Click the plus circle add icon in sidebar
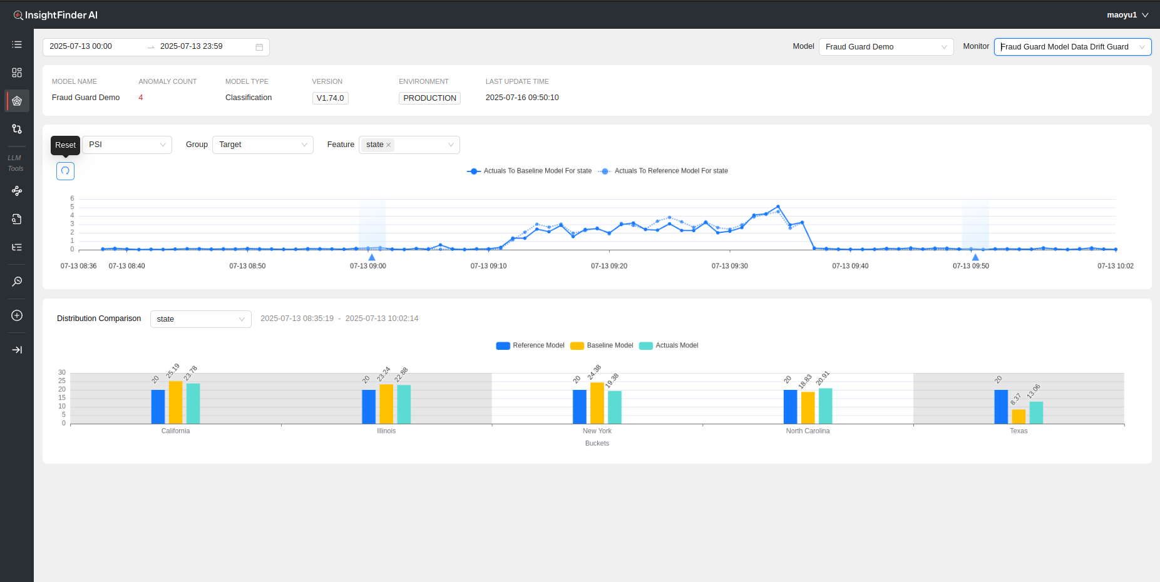The height and width of the screenshot is (582, 1160). (17, 315)
